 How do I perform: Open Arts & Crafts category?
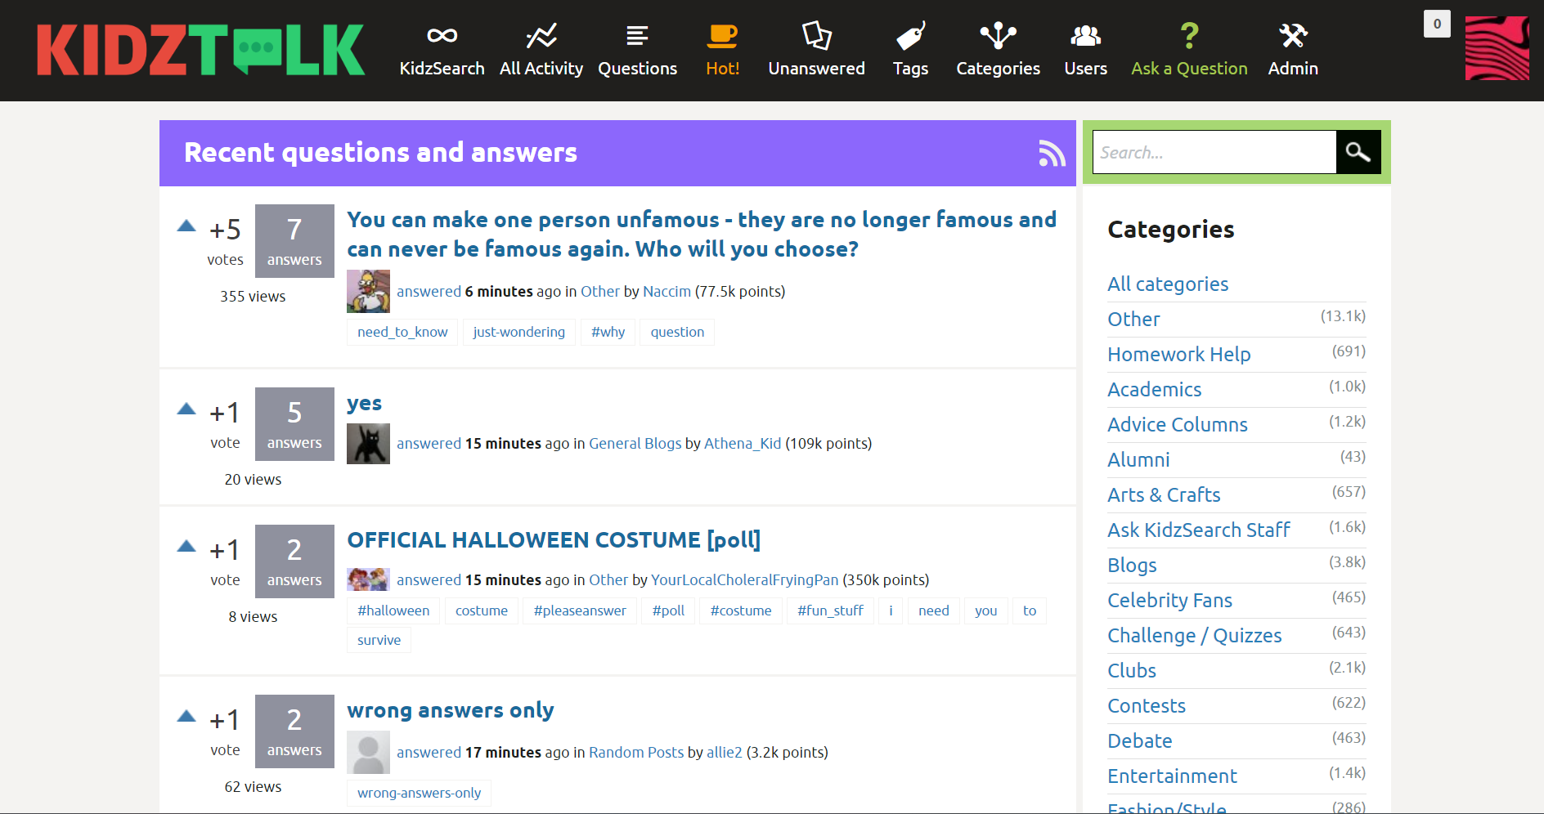pos(1164,495)
